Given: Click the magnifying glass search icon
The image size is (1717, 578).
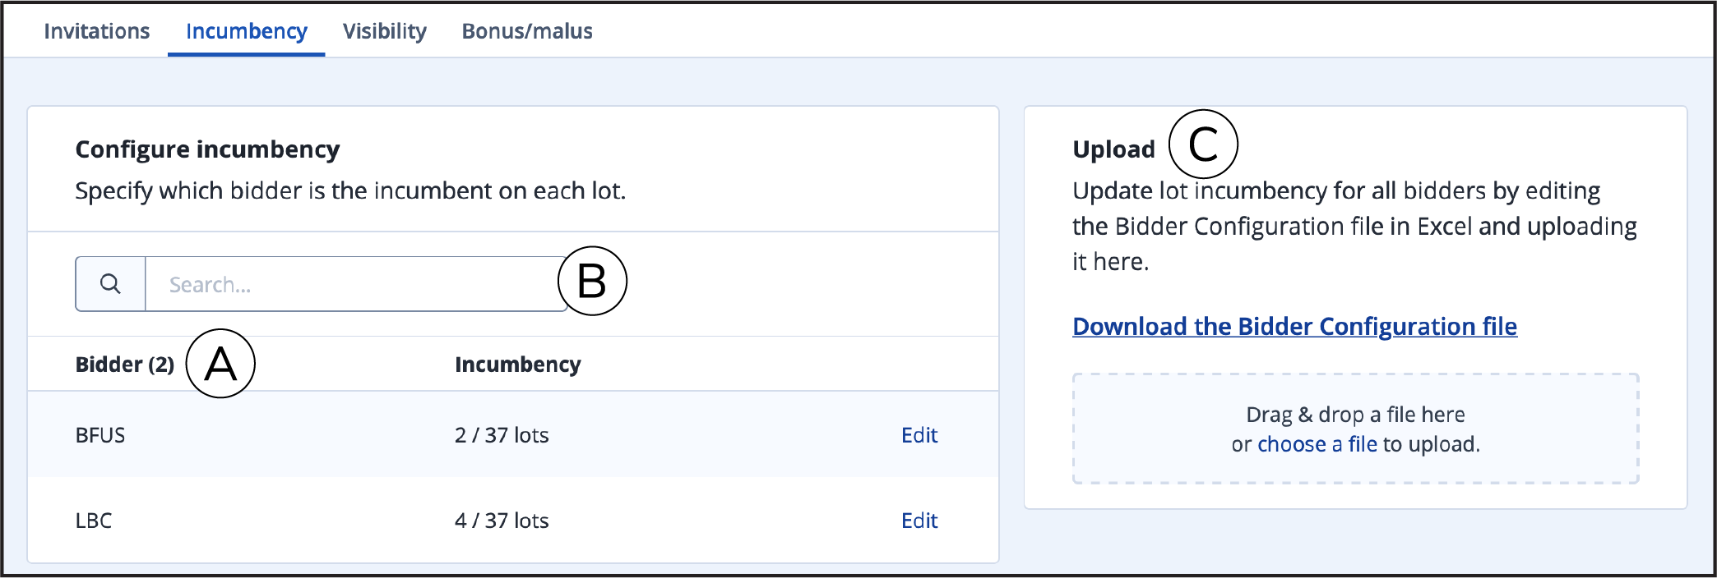Looking at the screenshot, I should (x=110, y=284).
